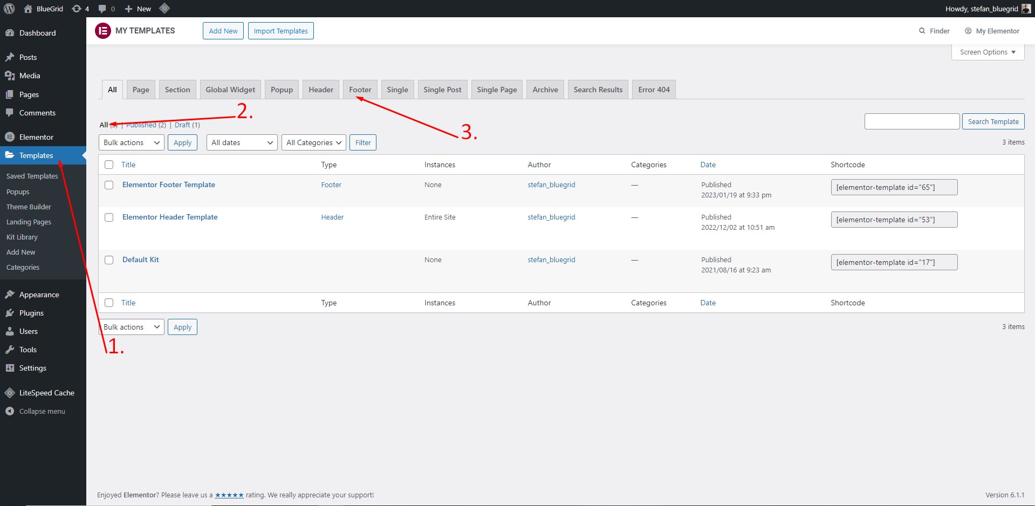Open the Elementor Footer Template title link
The width and height of the screenshot is (1035, 506).
169,184
